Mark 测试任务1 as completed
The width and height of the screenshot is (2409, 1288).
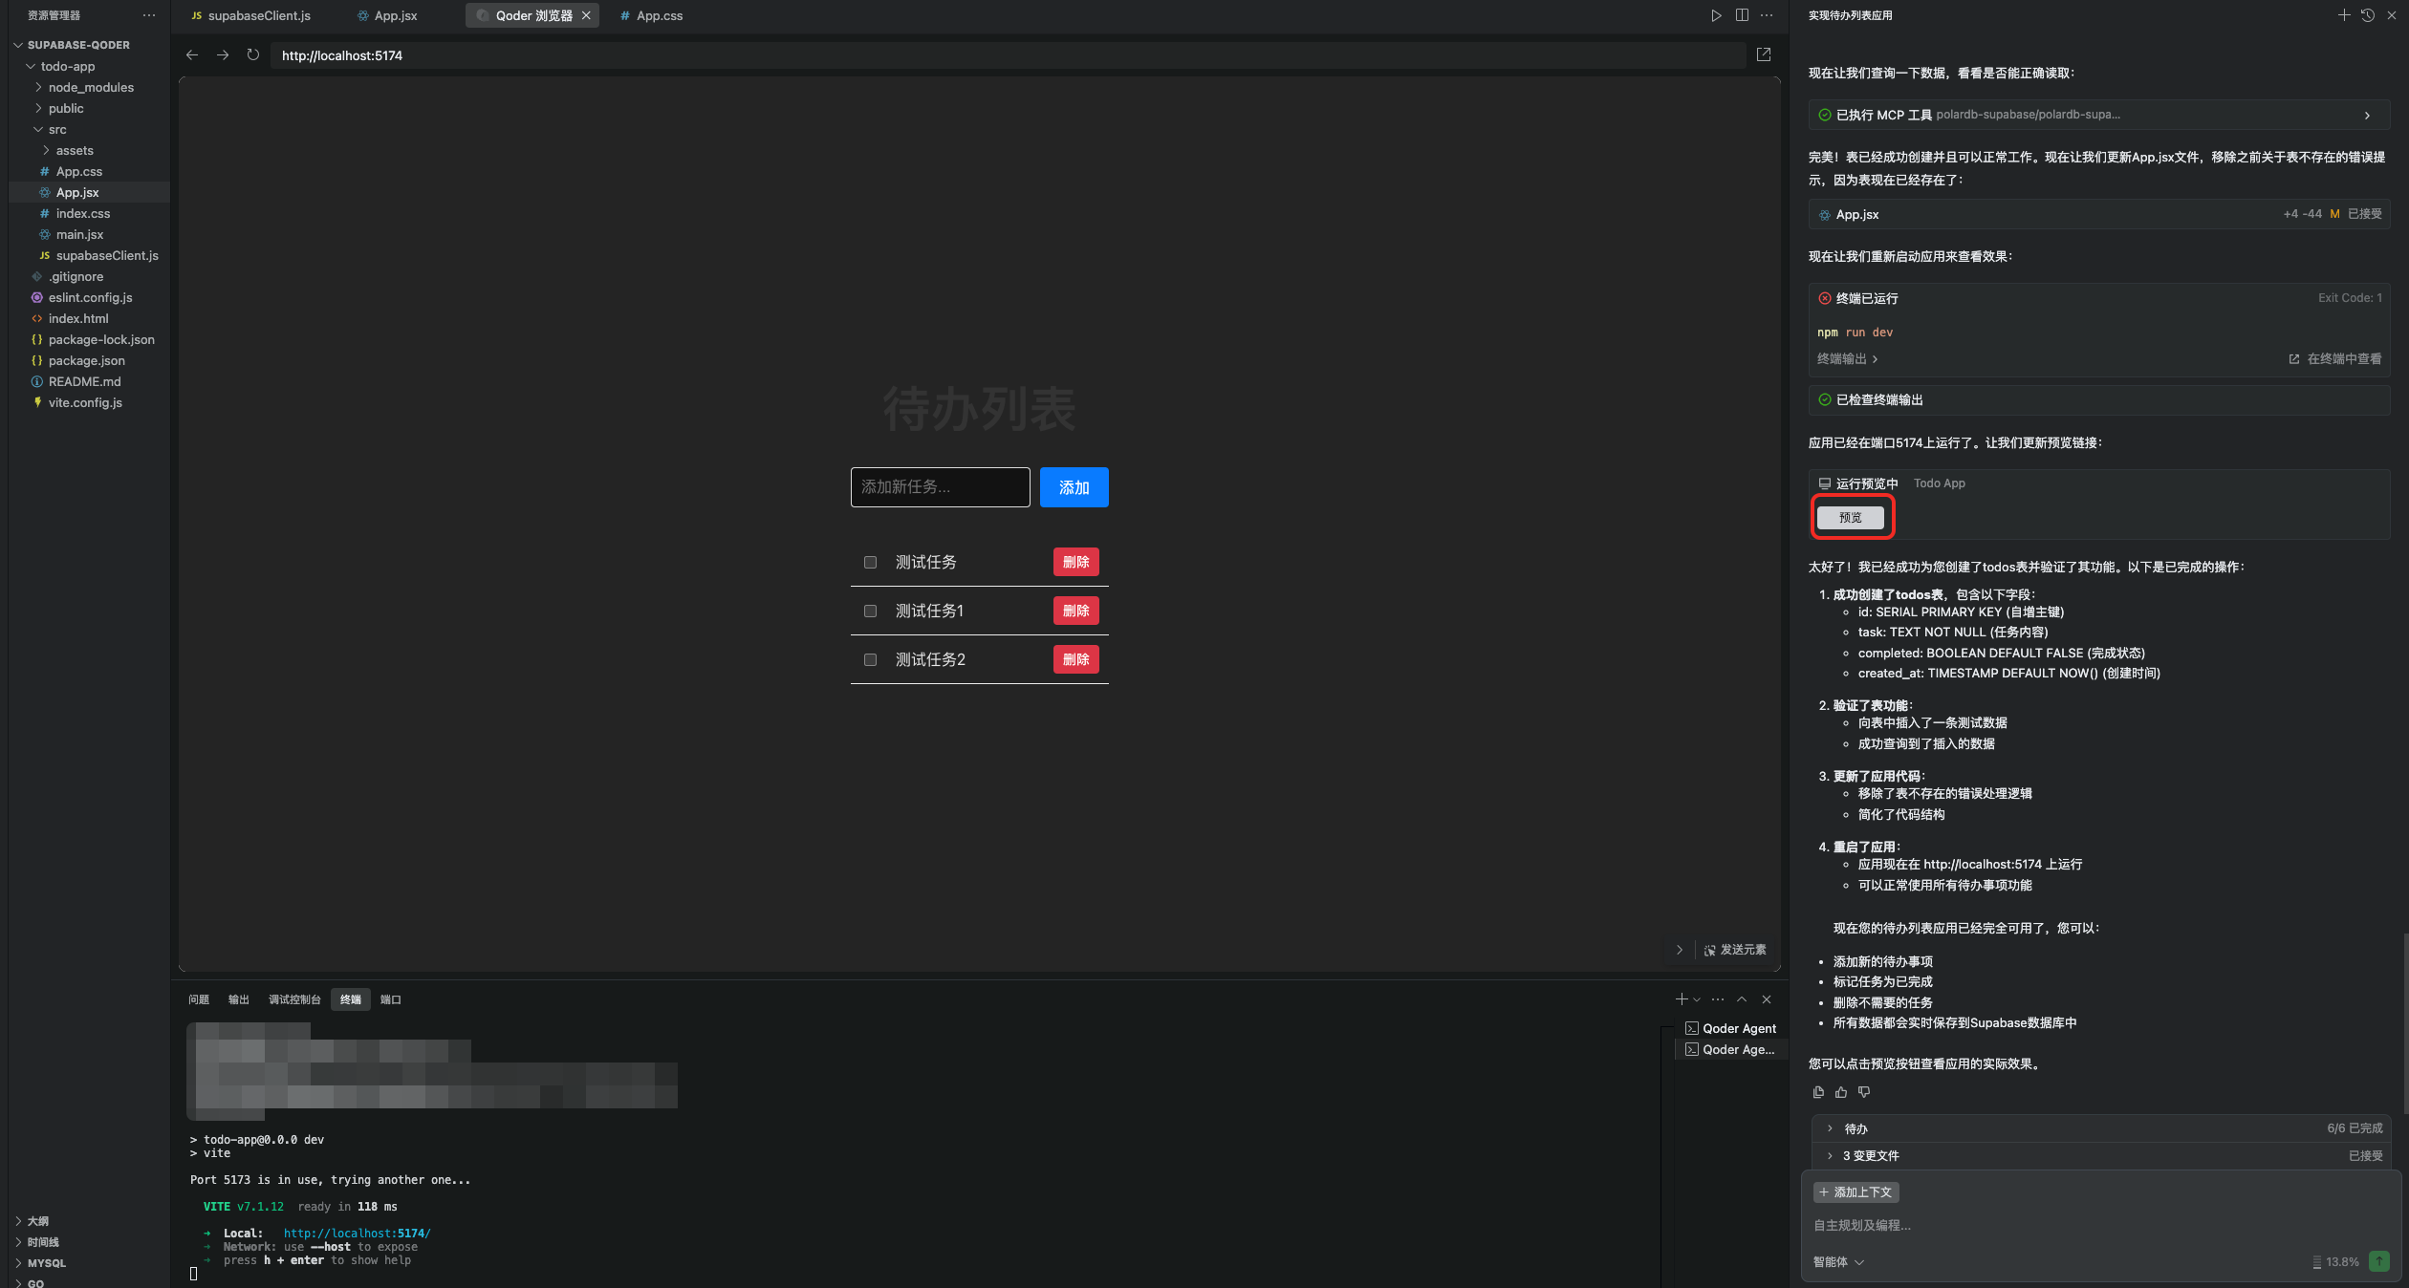tap(870, 611)
